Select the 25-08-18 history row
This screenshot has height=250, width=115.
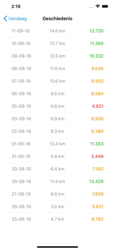click(57, 219)
